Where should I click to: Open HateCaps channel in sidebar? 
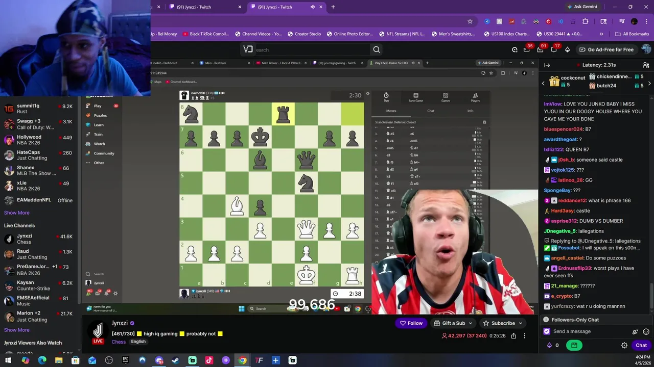(x=38, y=155)
